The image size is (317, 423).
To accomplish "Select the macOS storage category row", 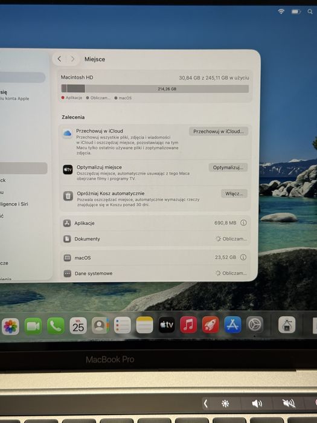I will point(155,257).
